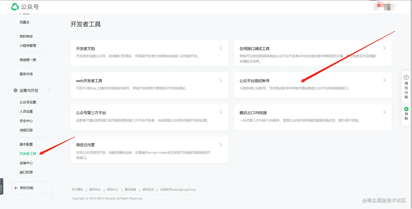Screen dimensions: 412x209
Task: Go to 安全中心 in sidebar
Action: (26, 121)
